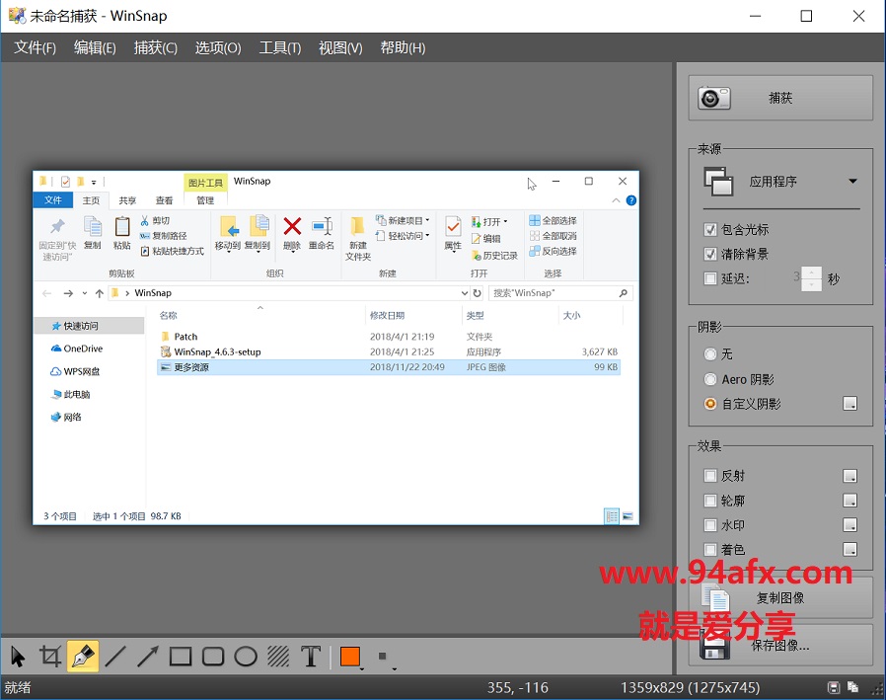Open Outline effect settings button
The width and height of the screenshot is (886, 700).
pos(849,500)
